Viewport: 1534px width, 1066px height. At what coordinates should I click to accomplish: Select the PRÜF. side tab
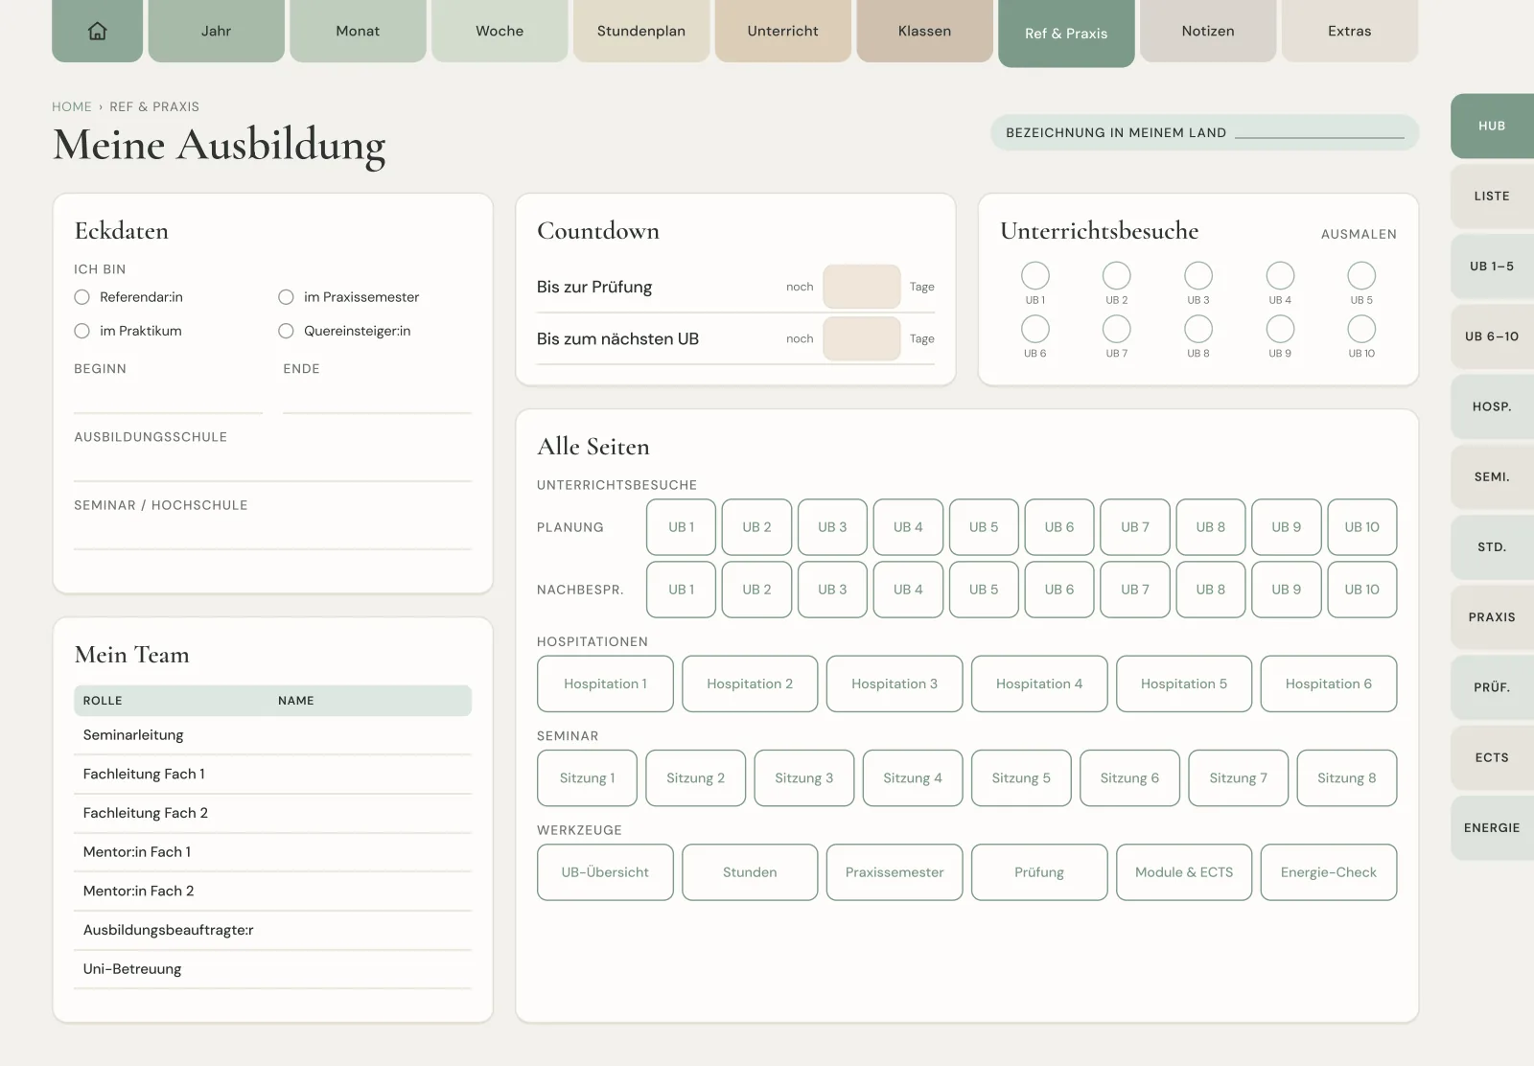[x=1492, y=687]
